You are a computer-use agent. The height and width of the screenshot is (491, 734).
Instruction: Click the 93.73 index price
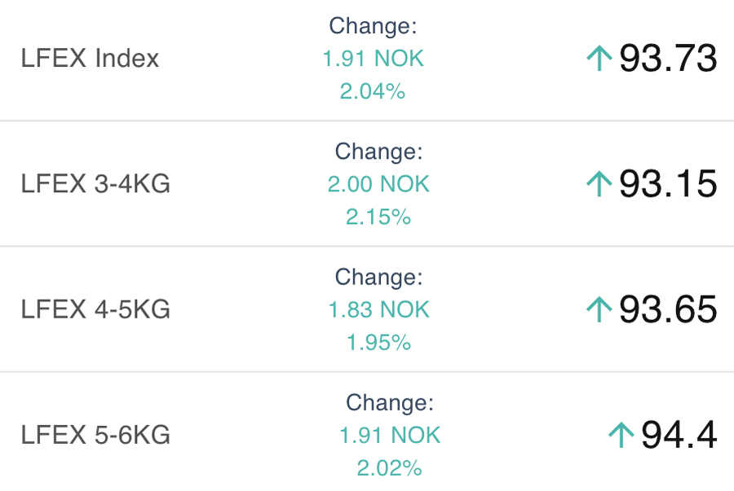[x=668, y=59]
